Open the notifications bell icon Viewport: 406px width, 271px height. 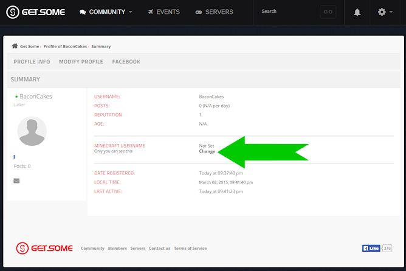tap(357, 12)
